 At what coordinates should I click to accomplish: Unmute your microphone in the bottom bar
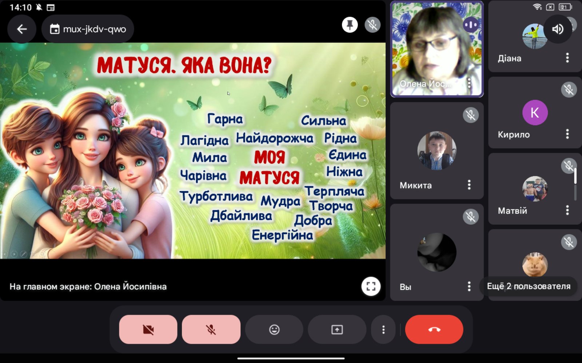pyautogui.click(x=211, y=330)
